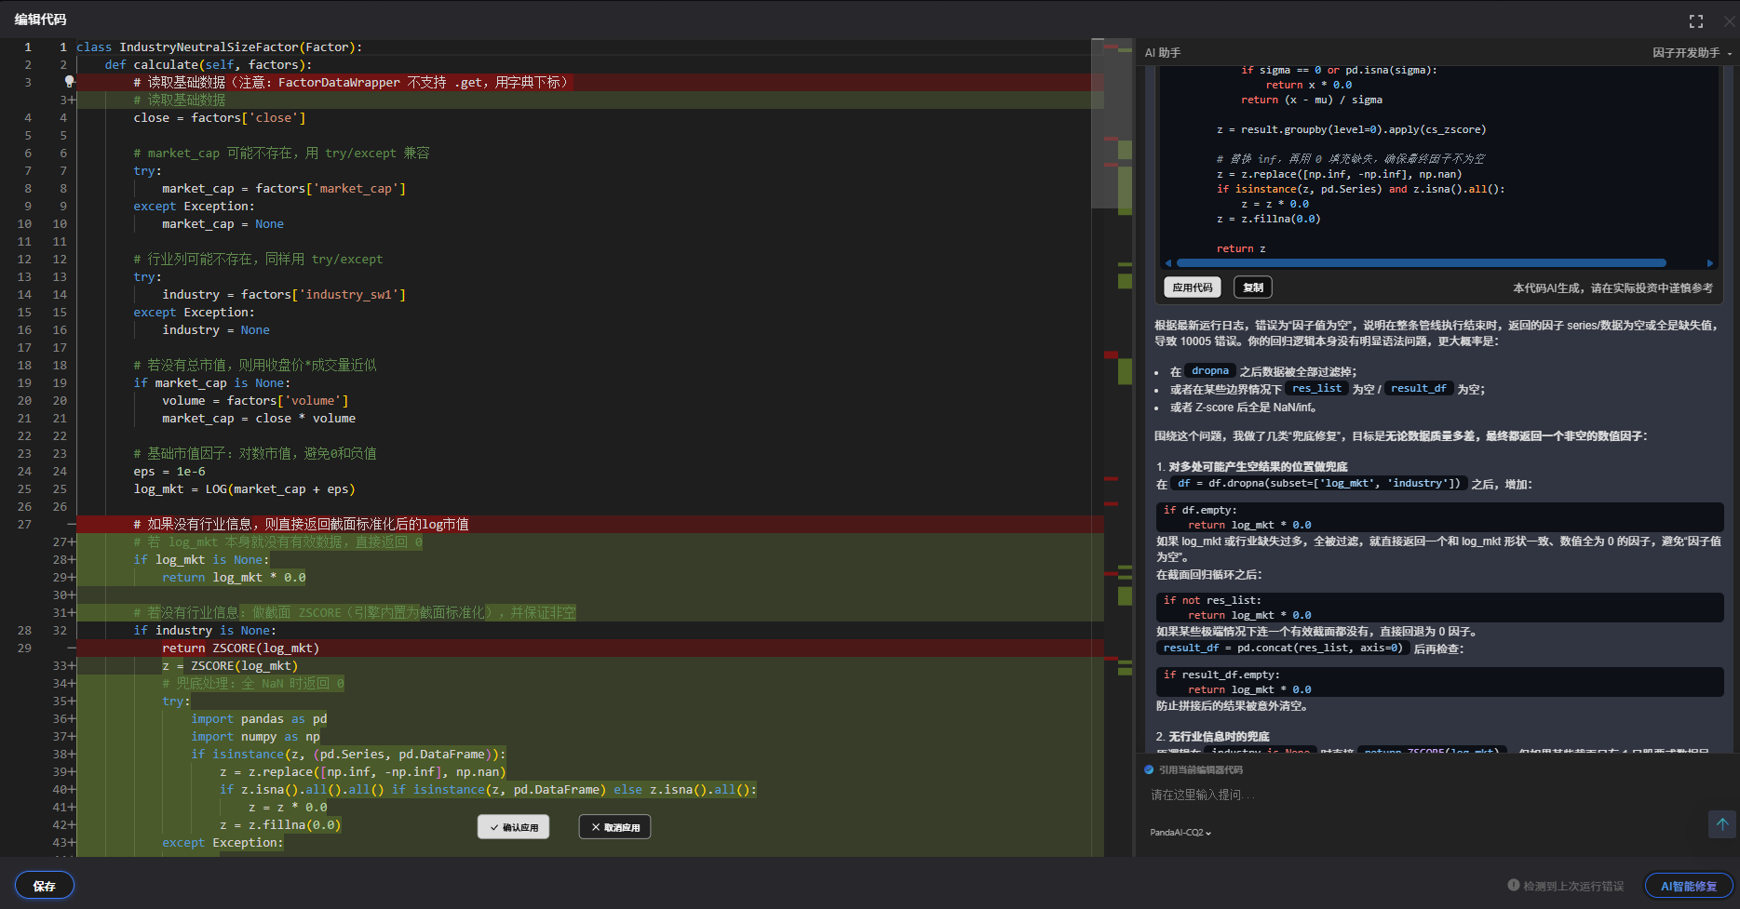Click the 编辑代码 title text

click(40, 20)
